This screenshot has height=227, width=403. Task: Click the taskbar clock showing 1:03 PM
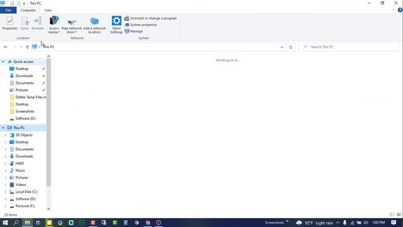(x=378, y=223)
